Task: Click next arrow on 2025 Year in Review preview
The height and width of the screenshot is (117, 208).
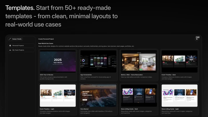Action: [x=75, y=61]
